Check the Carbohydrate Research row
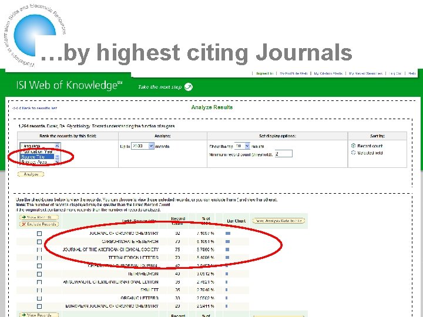Viewport: 423px width, 317px height. [x=39, y=242]
